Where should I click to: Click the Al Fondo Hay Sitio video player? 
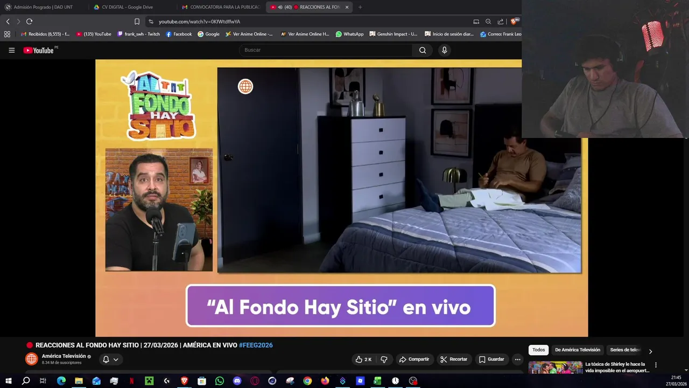pos(341,198)
